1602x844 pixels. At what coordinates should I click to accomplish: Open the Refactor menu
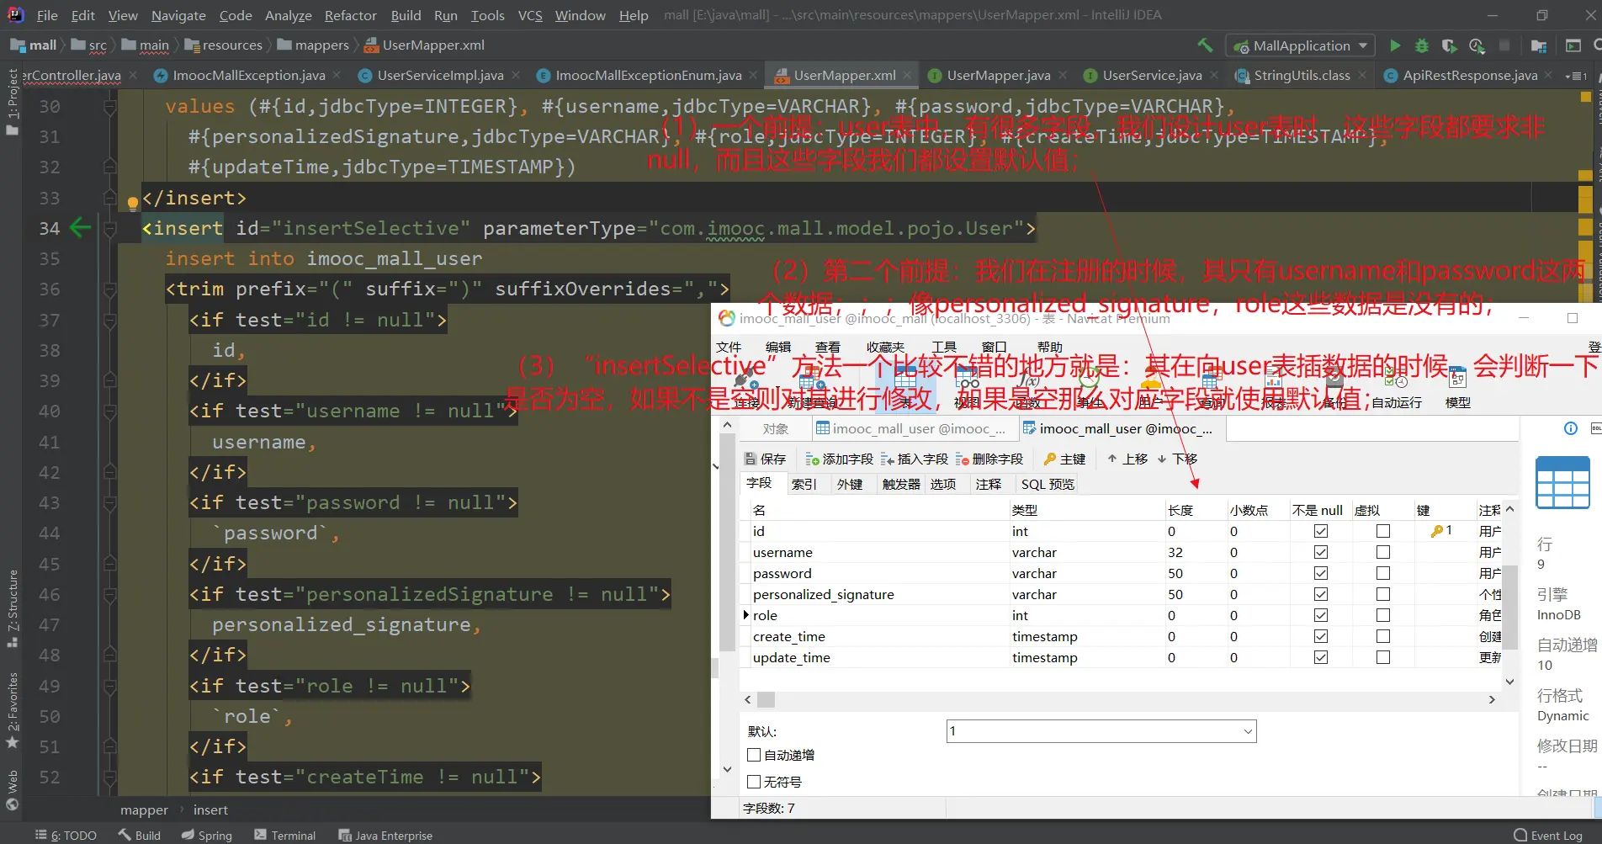pyautogui.click(x=350, y=15)
